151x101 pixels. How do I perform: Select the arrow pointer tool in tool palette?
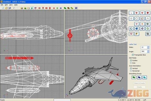pyautogui.click(x=131, y=13)
